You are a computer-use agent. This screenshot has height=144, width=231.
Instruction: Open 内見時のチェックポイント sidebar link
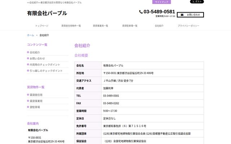tap(45, 65)
